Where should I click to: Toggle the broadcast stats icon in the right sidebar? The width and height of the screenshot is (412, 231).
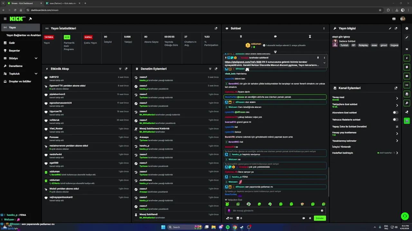click(x=407, y=85)
